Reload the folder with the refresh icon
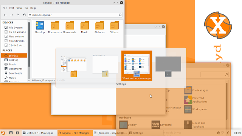This screenshot has width=242, height=136. [120, 15]
